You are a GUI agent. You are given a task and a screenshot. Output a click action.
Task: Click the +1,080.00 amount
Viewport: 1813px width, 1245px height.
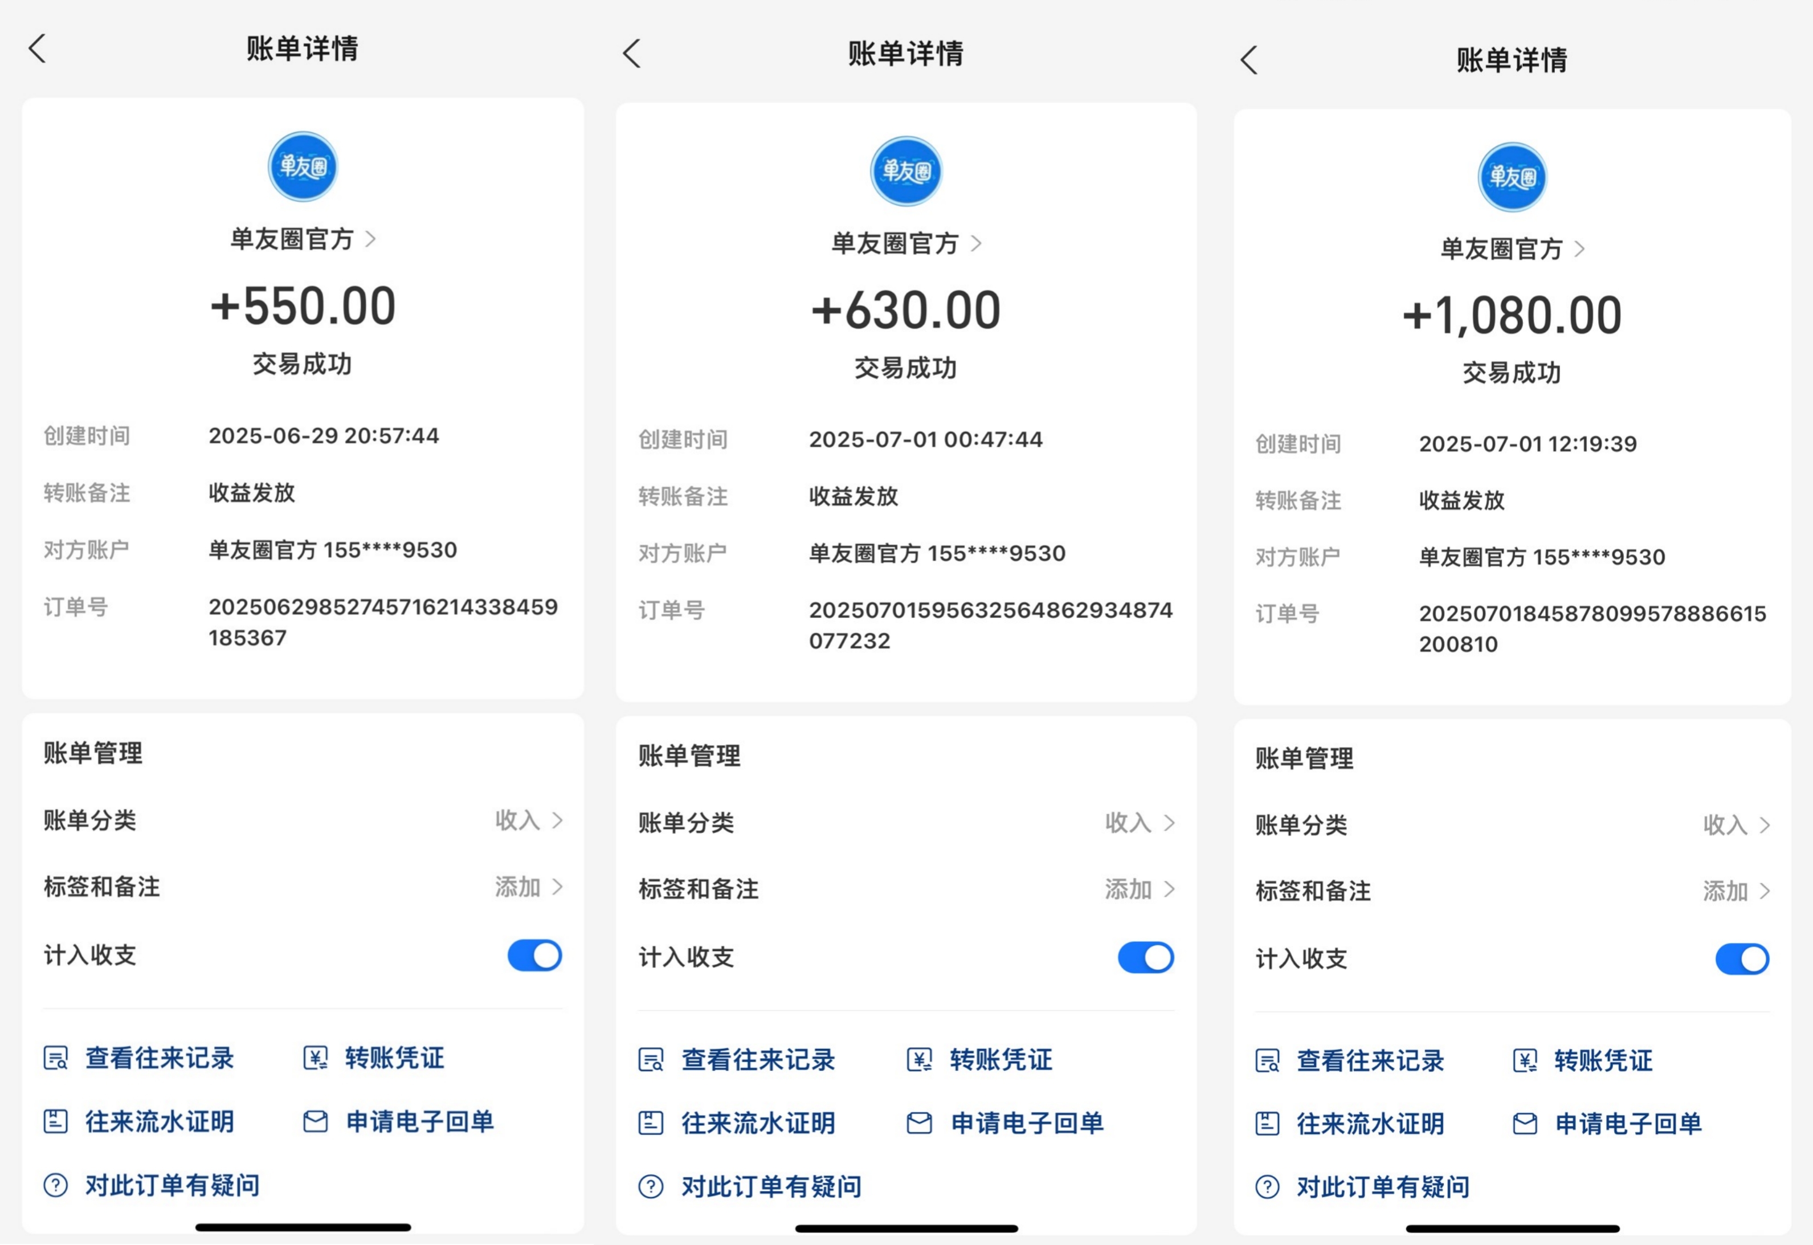pyautogui.click(x=1512, y=316)
